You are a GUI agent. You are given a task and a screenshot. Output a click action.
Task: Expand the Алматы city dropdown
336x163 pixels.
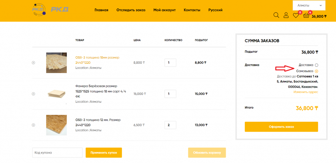click(x=309, y=6)
